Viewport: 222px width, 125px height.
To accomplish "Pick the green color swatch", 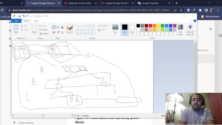I will click(x=163, y=26).
